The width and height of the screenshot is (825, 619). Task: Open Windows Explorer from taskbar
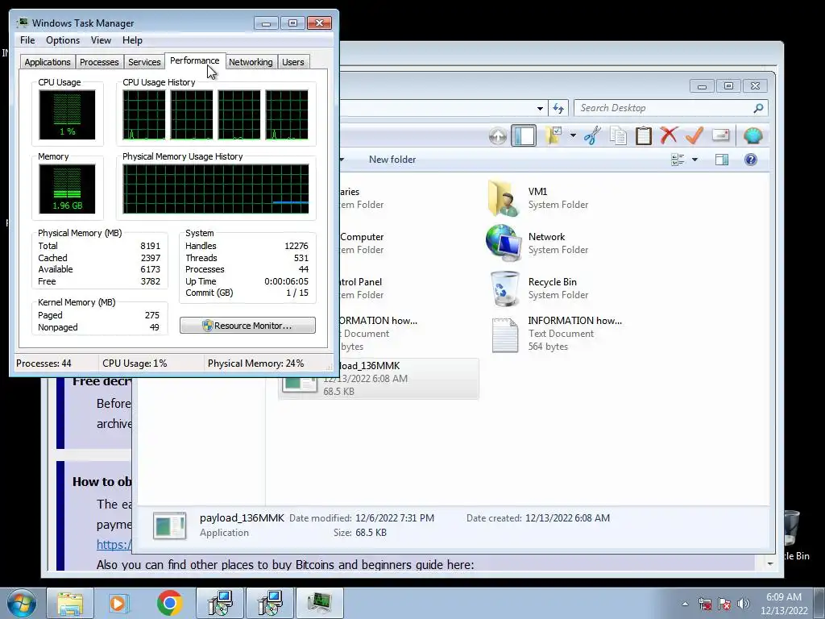70,603
